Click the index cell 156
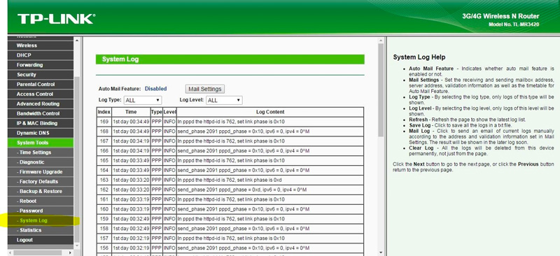This screenshot has width=560, height=256. pyautogui.click(x=104, y=248)
